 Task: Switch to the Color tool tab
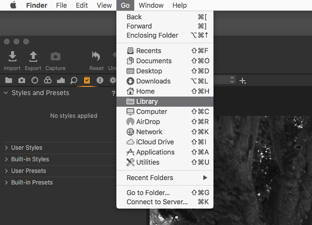pyautogui.click(x=48, y=80)
